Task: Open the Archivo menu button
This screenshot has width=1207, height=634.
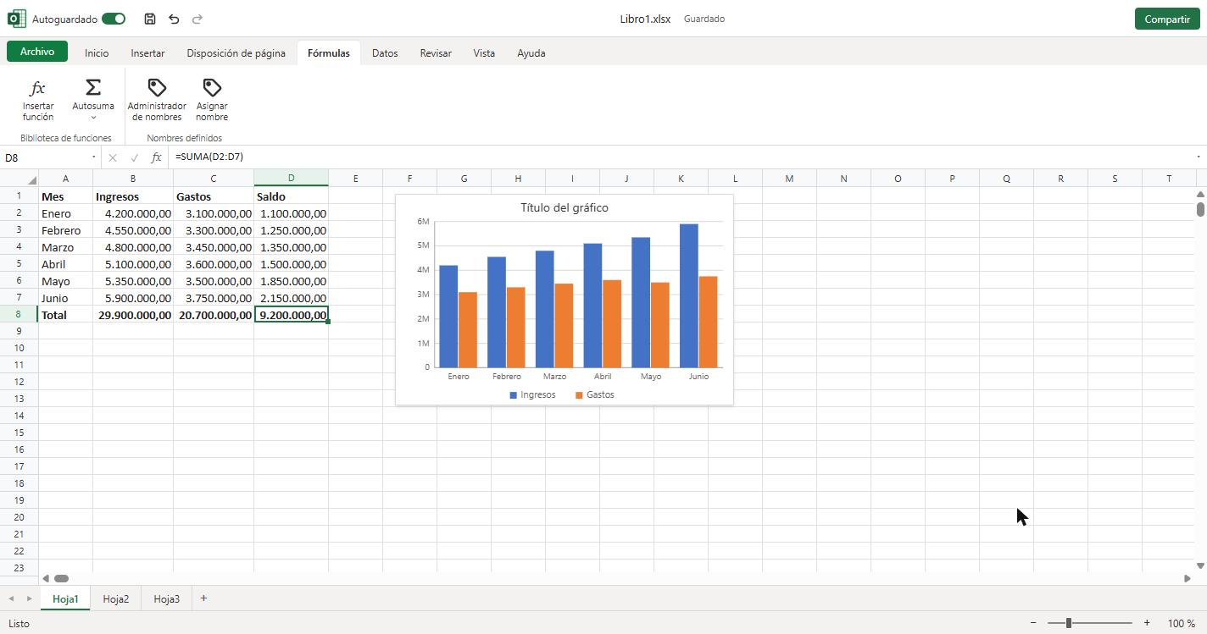Action: pos(37,52)
